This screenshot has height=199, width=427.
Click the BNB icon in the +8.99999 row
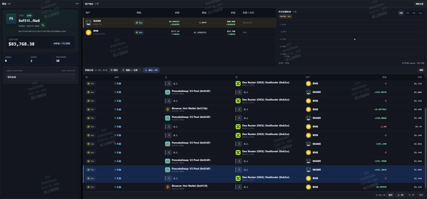click(x=308, y=187)
